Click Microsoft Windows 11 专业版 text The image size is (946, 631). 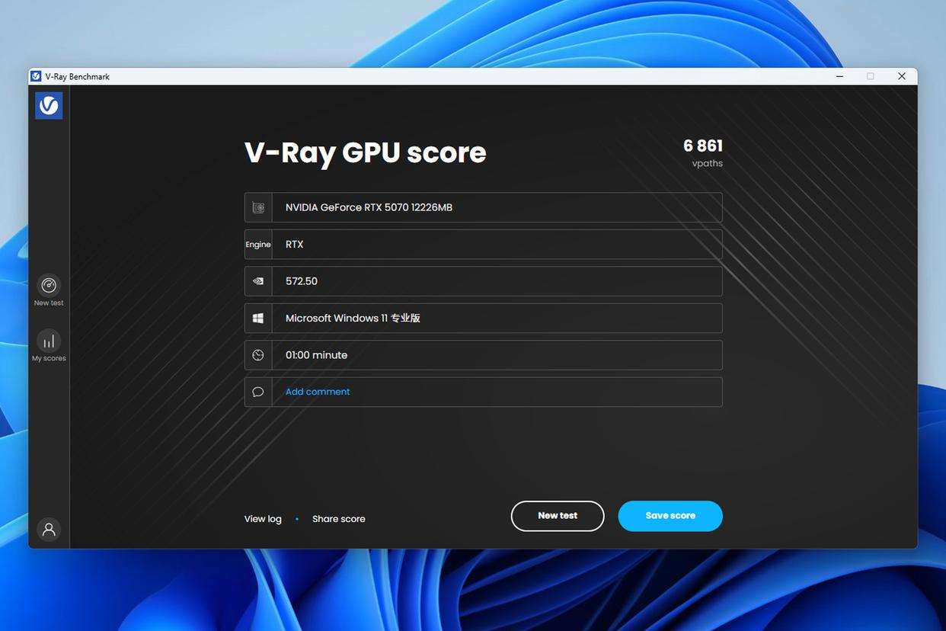pyautogui.click(x=353, y=318)
